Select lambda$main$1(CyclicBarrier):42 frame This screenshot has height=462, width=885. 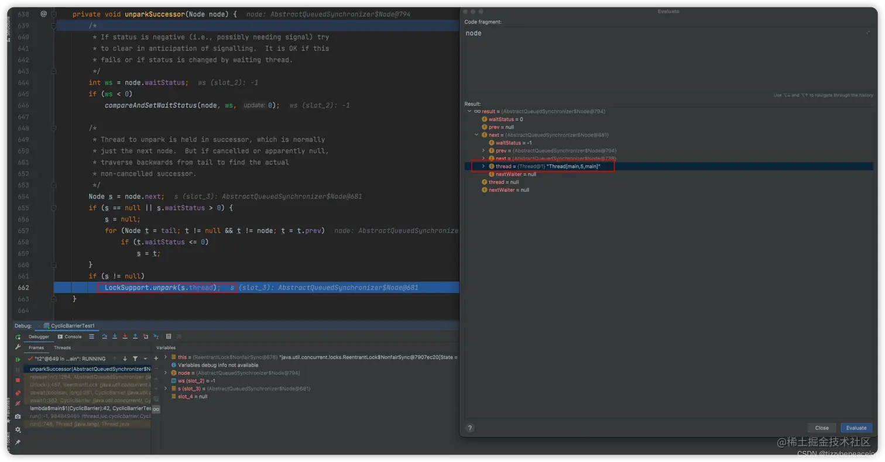click(x=87, y=408)
